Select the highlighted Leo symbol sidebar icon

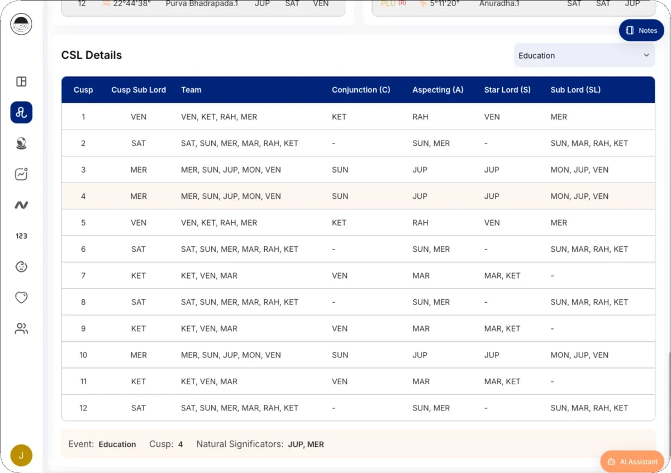coord(21,112)
